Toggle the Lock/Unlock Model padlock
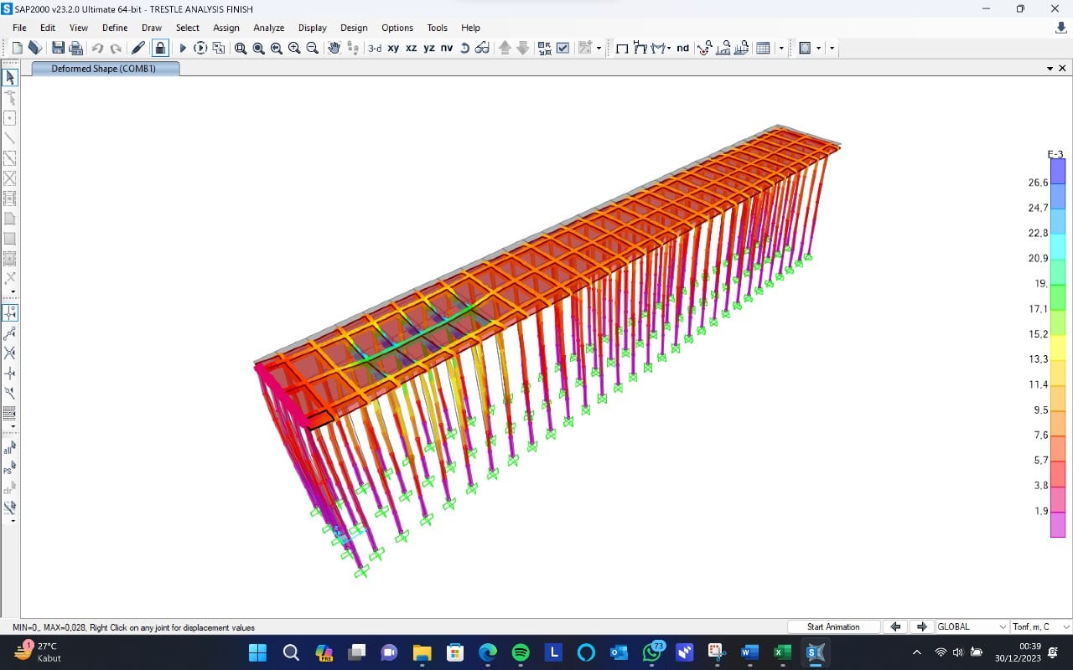Screen dimensions: 1073x670 coord(159,48)
